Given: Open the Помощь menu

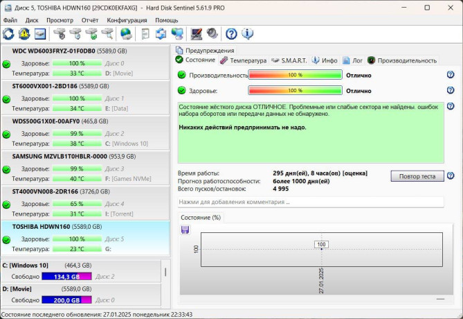Looking at the screenshot, I should 167,20.
